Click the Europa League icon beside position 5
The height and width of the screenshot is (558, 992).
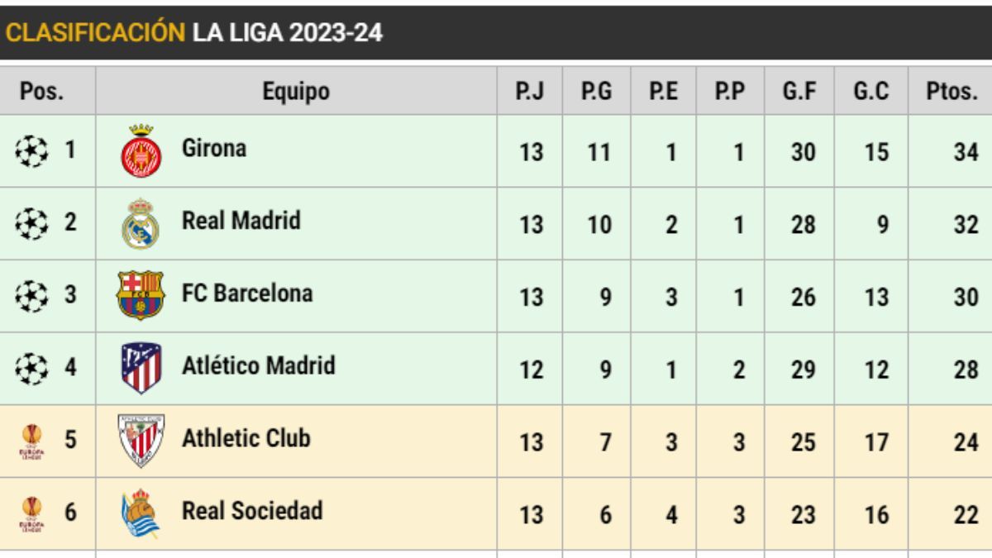[x=31, y=441]
